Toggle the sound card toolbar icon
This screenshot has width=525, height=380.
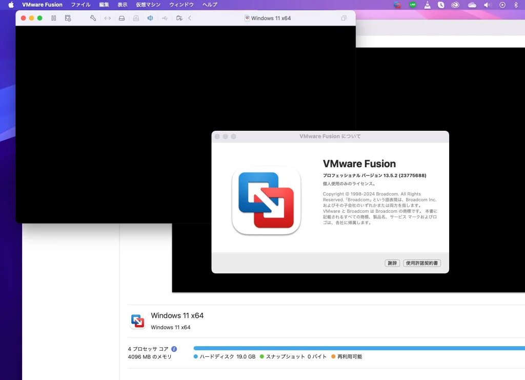point(150,18)
